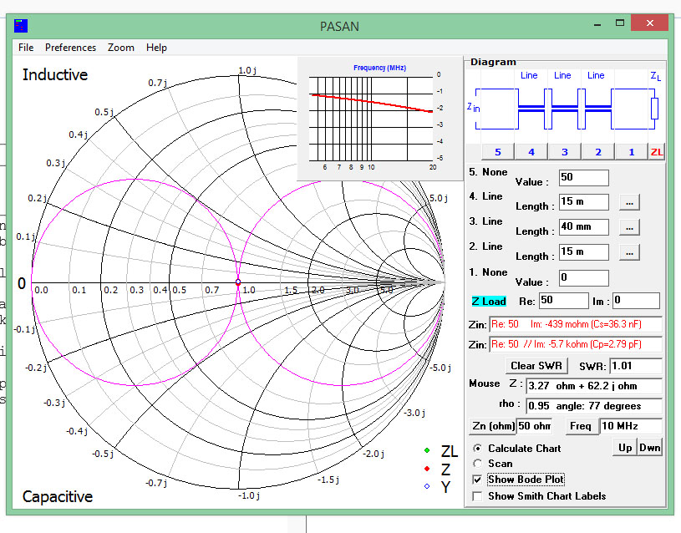Select diagram element button 4
The width and height of the screenshot is (681, 533).
tap(531, 152)
